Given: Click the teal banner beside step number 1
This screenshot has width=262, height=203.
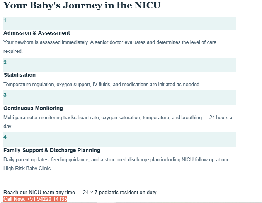Looking at the screenshot, I should pos(120,24).
